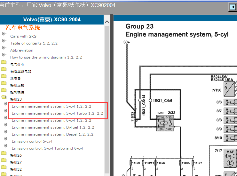237x176 pixels.
Task: Click the 11B/11 fuse symbol
Action: 143,163
